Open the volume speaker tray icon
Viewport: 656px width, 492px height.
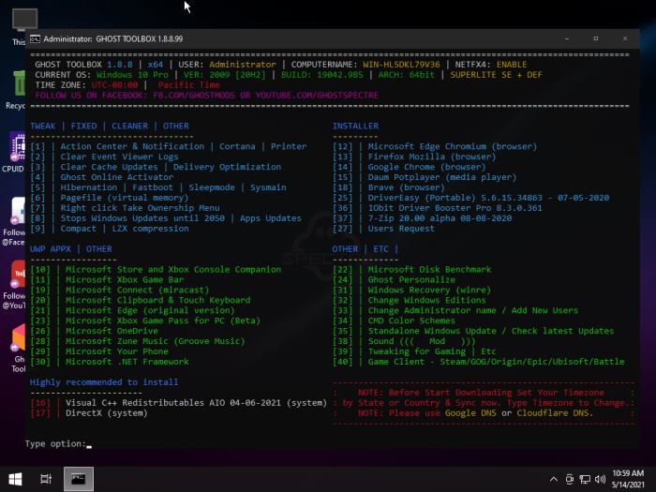click(x=600, y=479)
